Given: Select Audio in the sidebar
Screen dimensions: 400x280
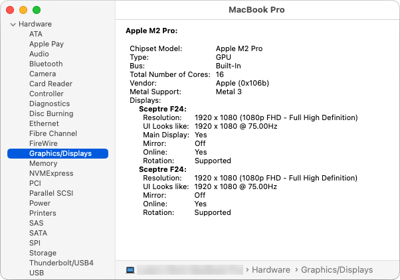Looking at the screenshot, I should pyautogui.click(x=39, y=54).
